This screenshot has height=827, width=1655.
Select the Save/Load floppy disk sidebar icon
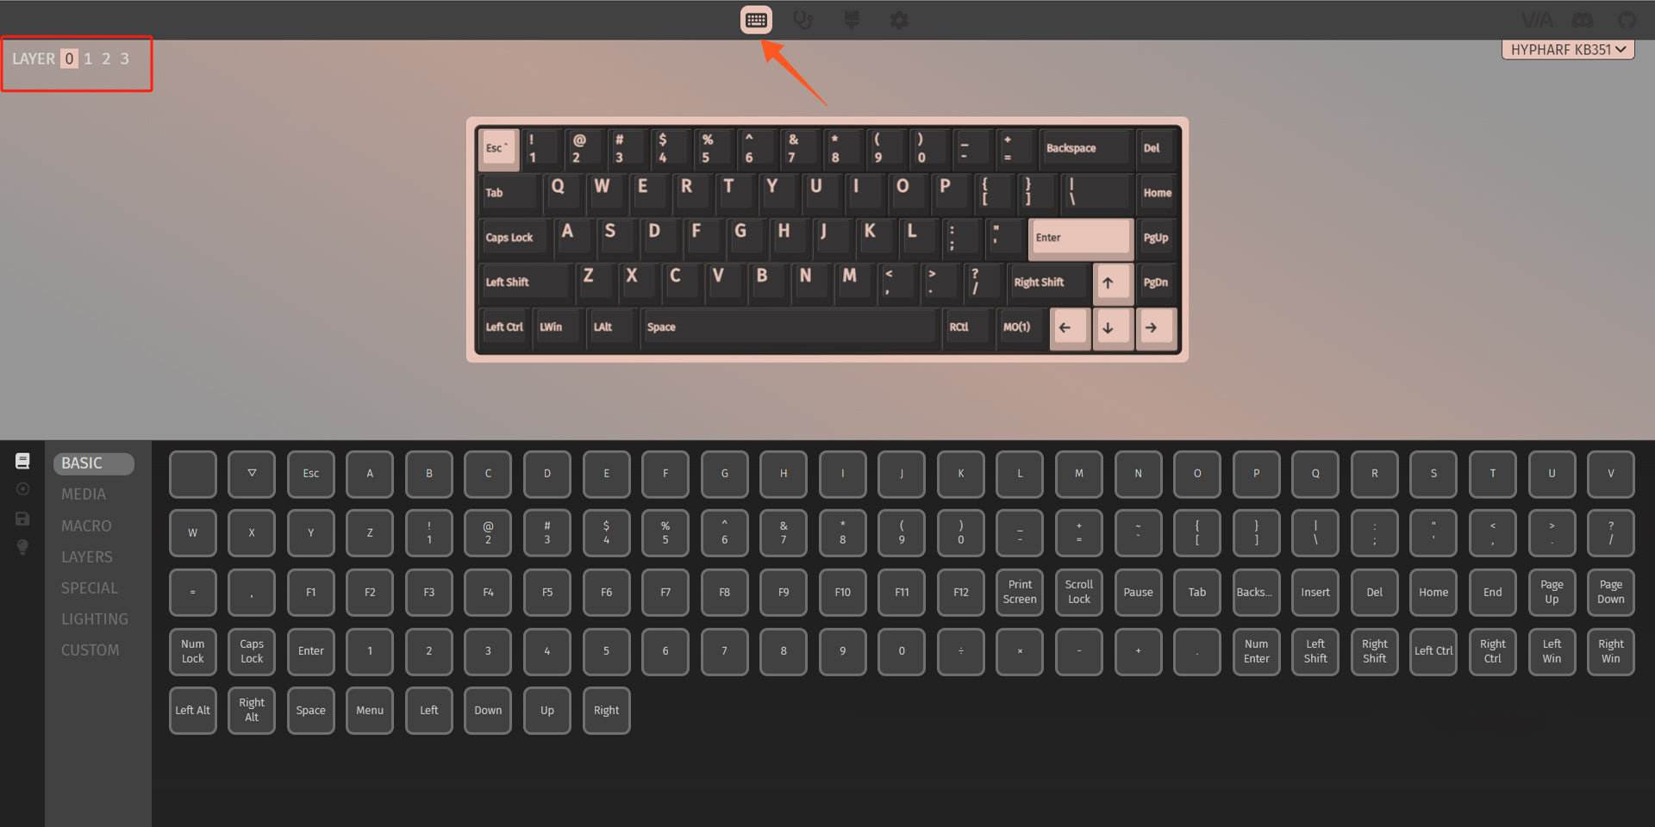[x=22, y=519]
